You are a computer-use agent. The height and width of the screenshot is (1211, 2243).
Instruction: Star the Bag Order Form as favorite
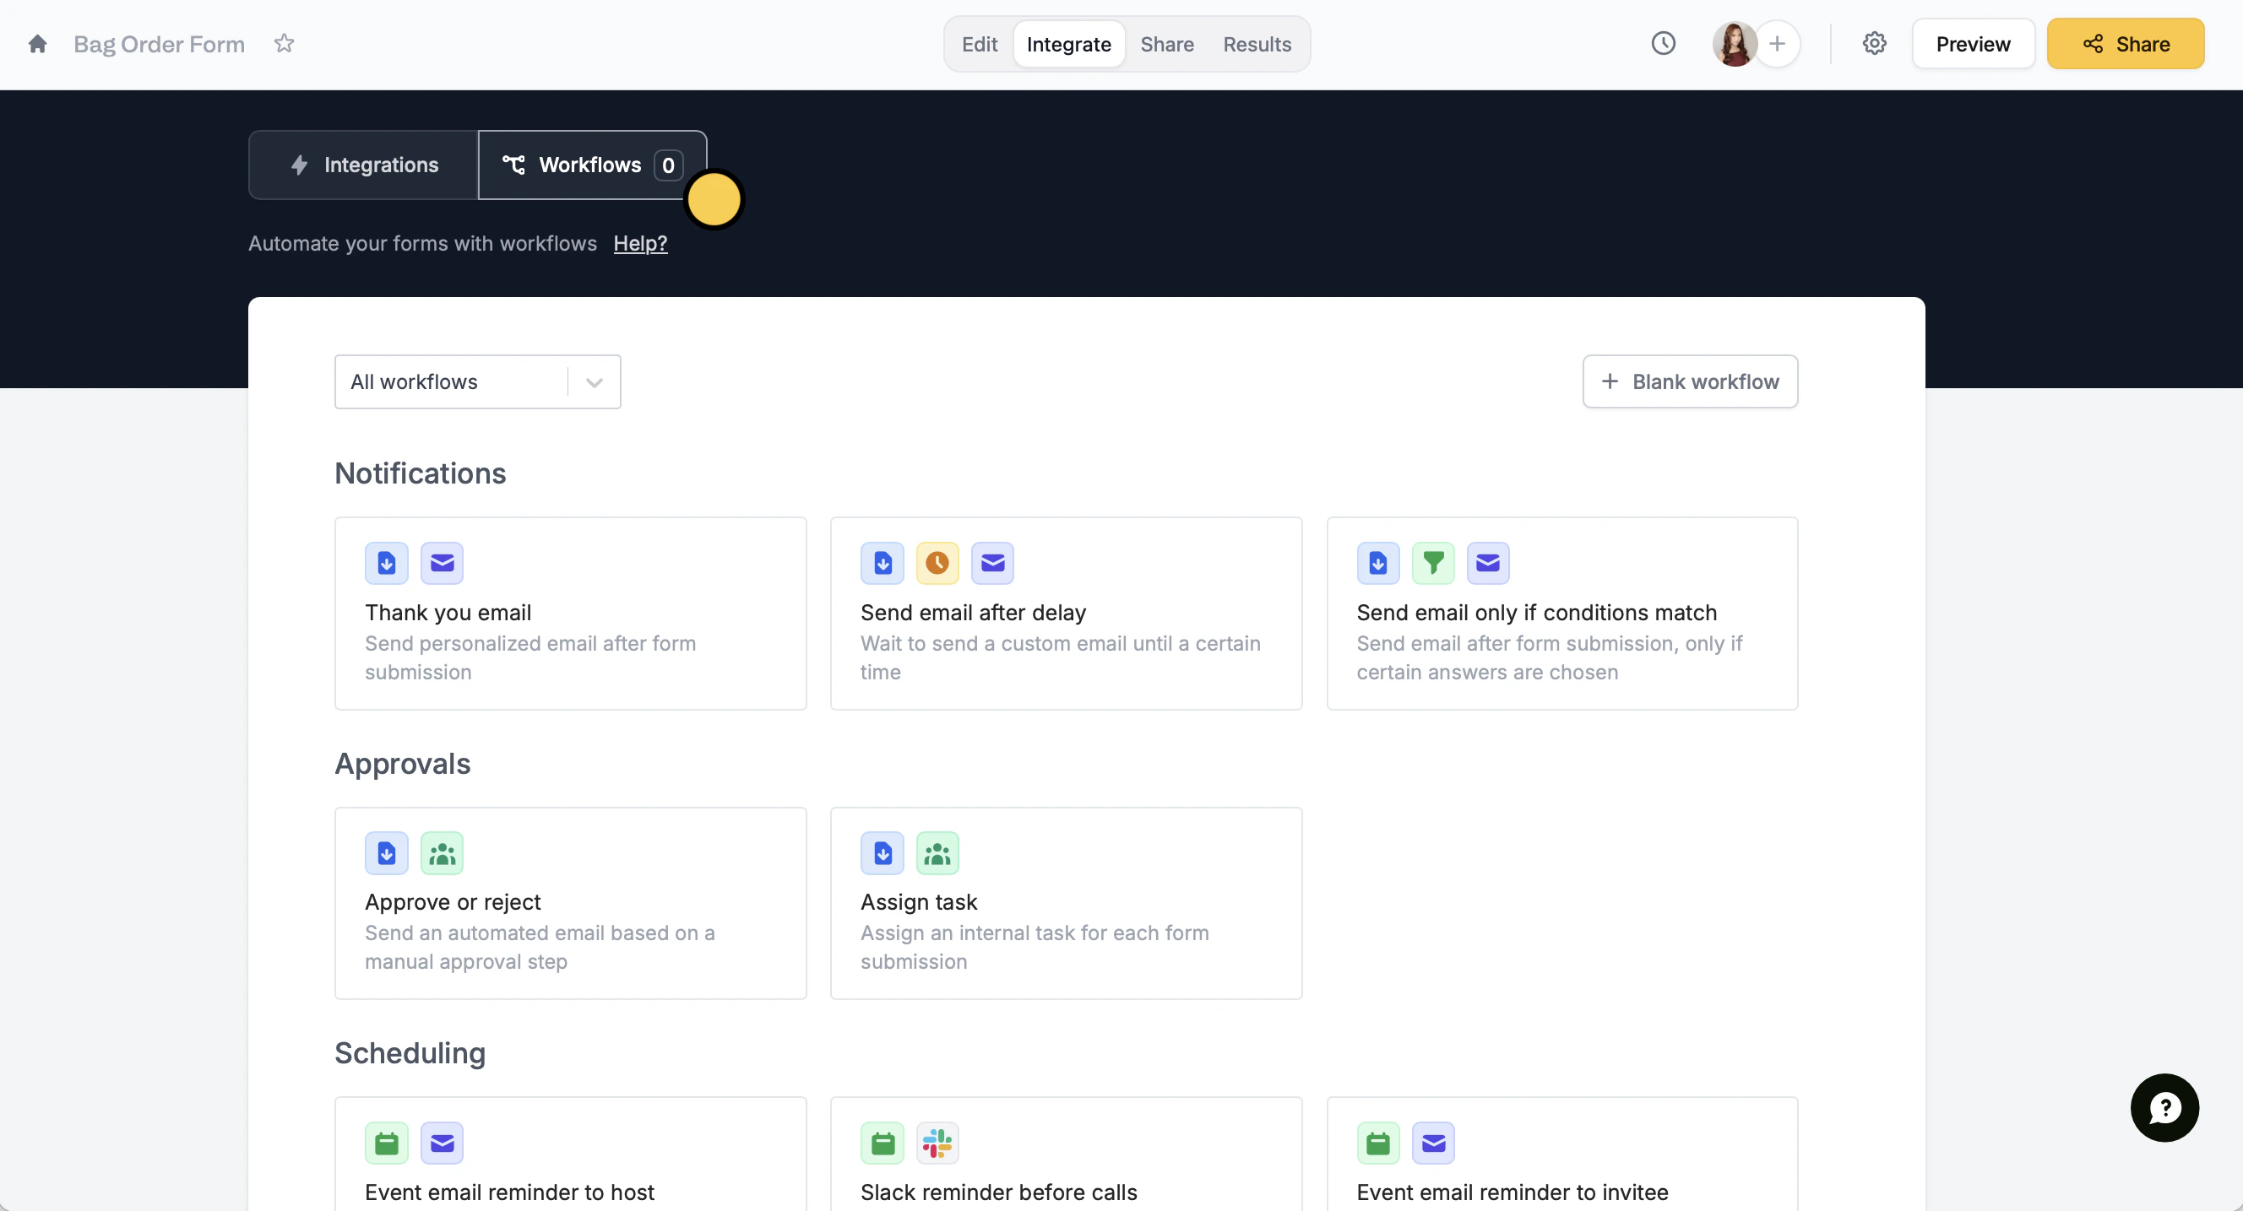click(x=284, y=44)
